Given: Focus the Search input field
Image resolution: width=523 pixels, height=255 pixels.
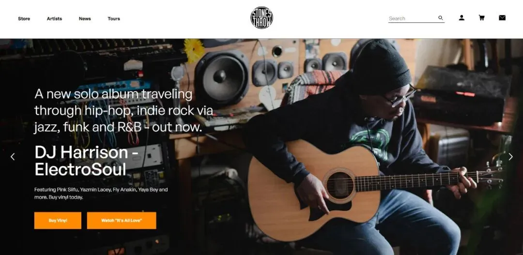Looking at the screenshot, I should pyautogui.click(x=413, y=18).
